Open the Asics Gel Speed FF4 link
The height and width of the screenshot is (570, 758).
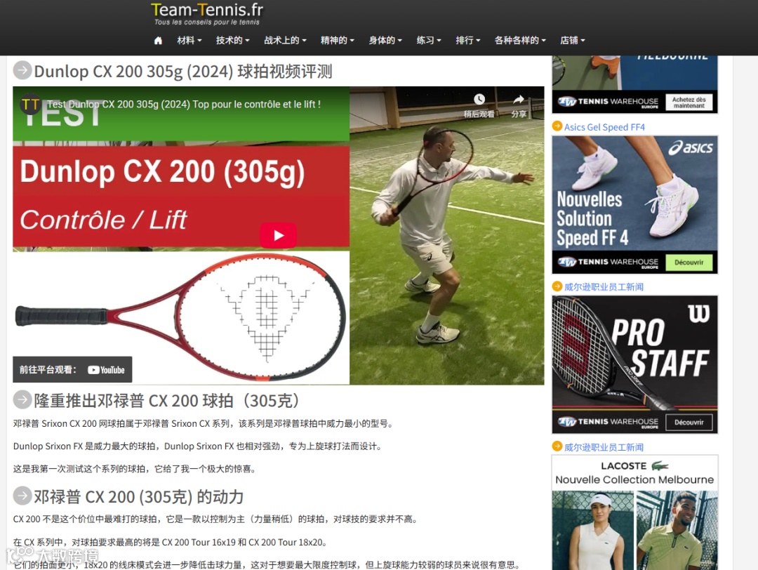tap(604, 127)
